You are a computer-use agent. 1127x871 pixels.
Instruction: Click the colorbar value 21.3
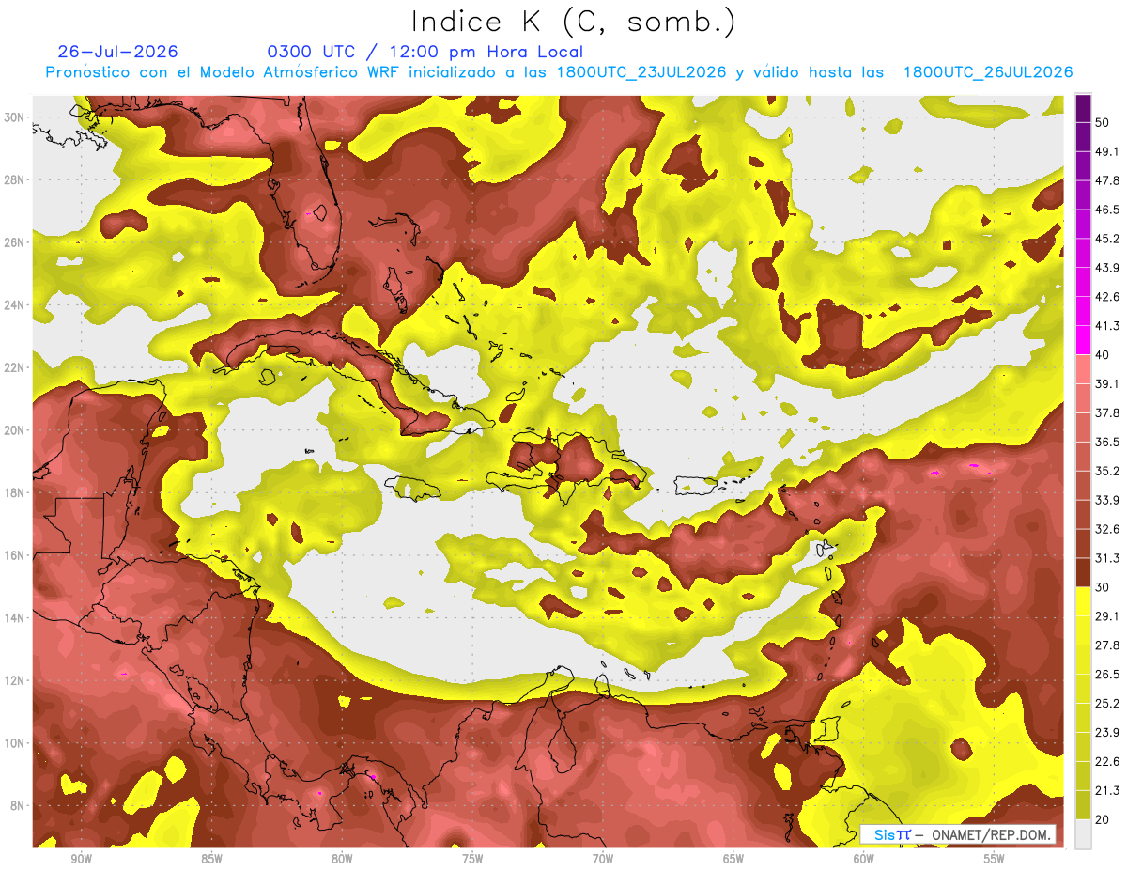(x=1107, y=790)
